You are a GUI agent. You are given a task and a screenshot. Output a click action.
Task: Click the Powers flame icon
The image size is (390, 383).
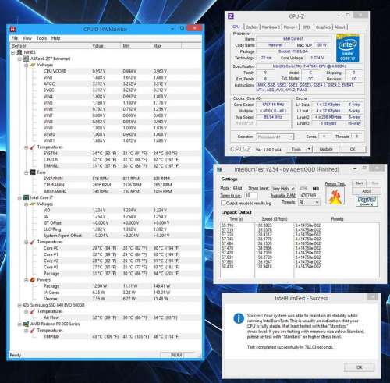click(x=33, y=280)
